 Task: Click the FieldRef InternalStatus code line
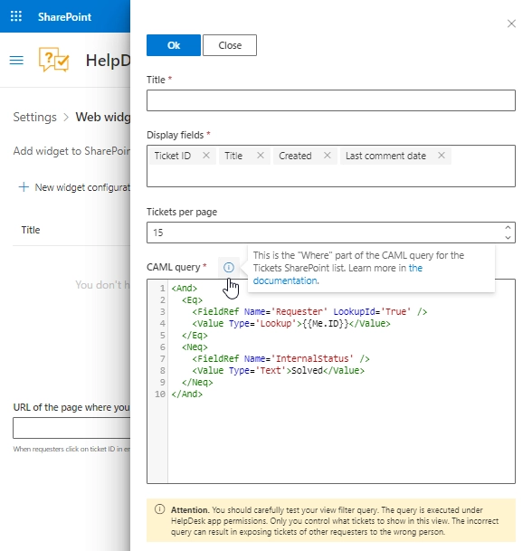280,359
